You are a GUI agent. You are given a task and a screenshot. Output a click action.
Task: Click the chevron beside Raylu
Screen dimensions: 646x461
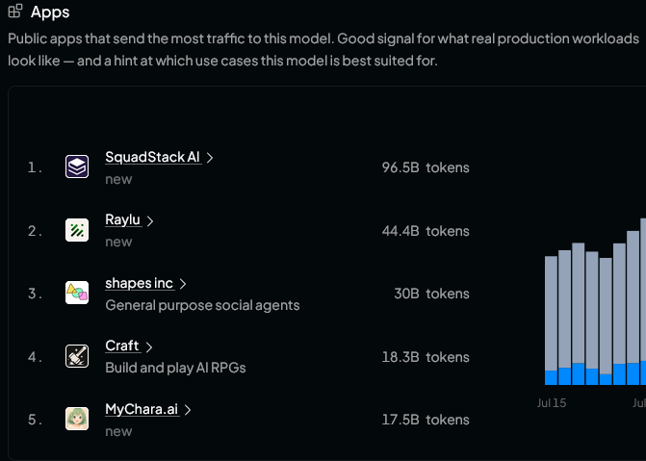pos(150,221)
